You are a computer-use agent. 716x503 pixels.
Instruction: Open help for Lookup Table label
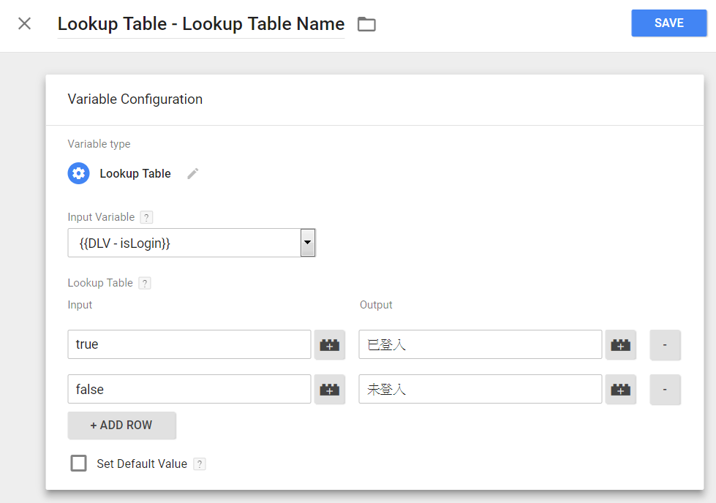click(x=145, y=283)
